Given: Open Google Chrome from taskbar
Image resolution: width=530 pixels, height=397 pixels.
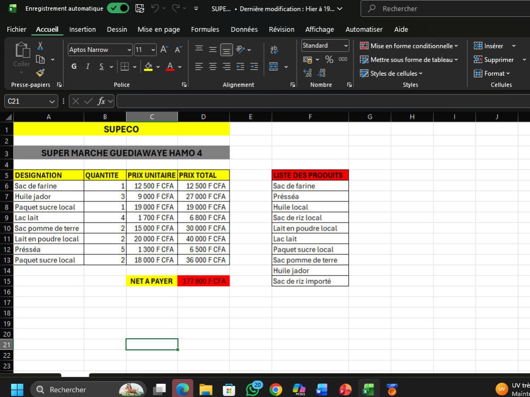Looking at the screenshot, I should point(276,390).
